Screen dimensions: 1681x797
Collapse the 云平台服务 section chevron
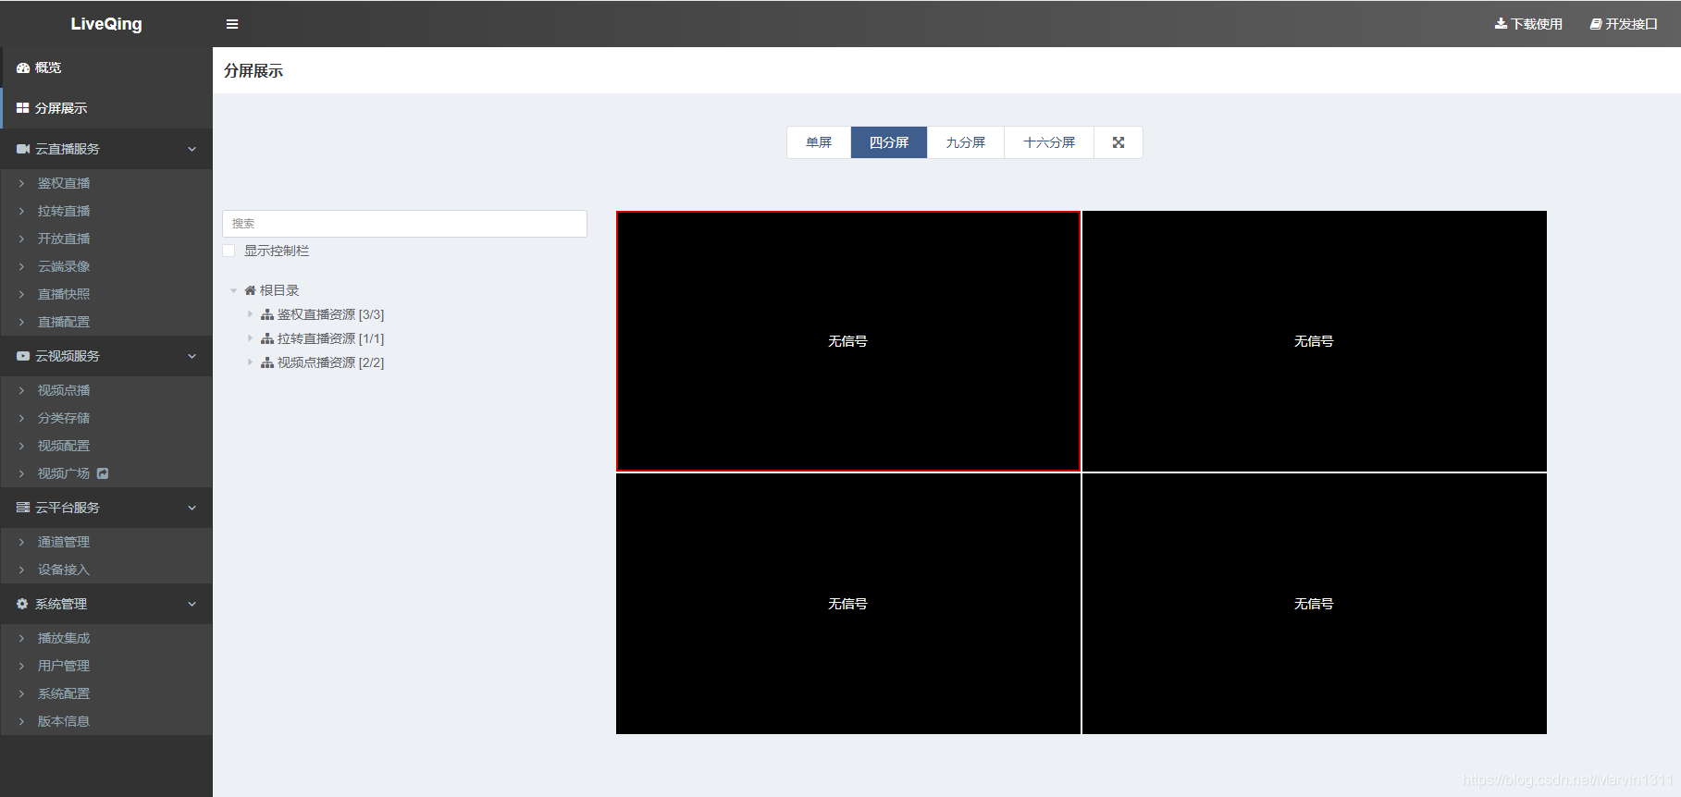pyautogui.click(x=192, y=508)
